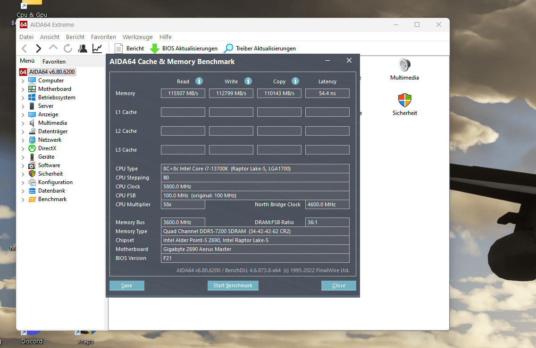Open the Multimedia speaker icon in main pane
Viewport: 536px width, 348px height.
(x=404, y=65)
